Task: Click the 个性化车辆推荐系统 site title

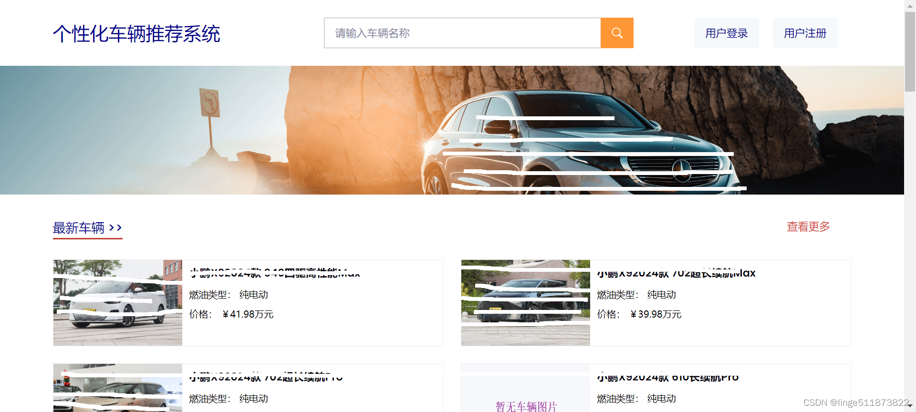Action: [136, 34]
